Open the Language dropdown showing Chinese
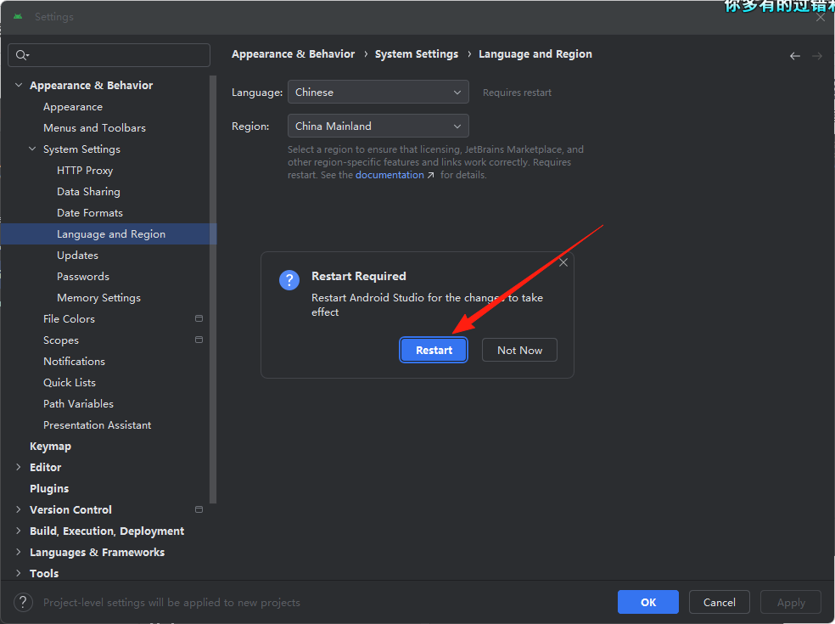 [x=378, y=93]
